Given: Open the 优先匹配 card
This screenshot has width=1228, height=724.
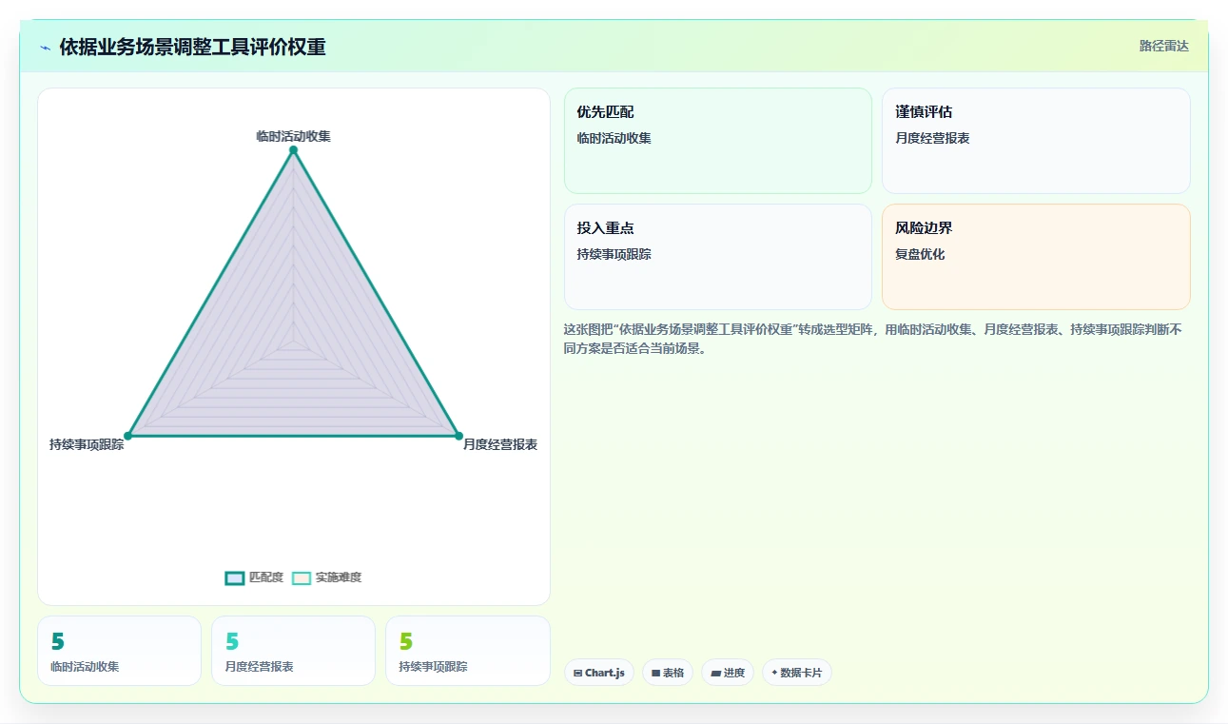Looking at the screenshot, I should click(718, 141).
